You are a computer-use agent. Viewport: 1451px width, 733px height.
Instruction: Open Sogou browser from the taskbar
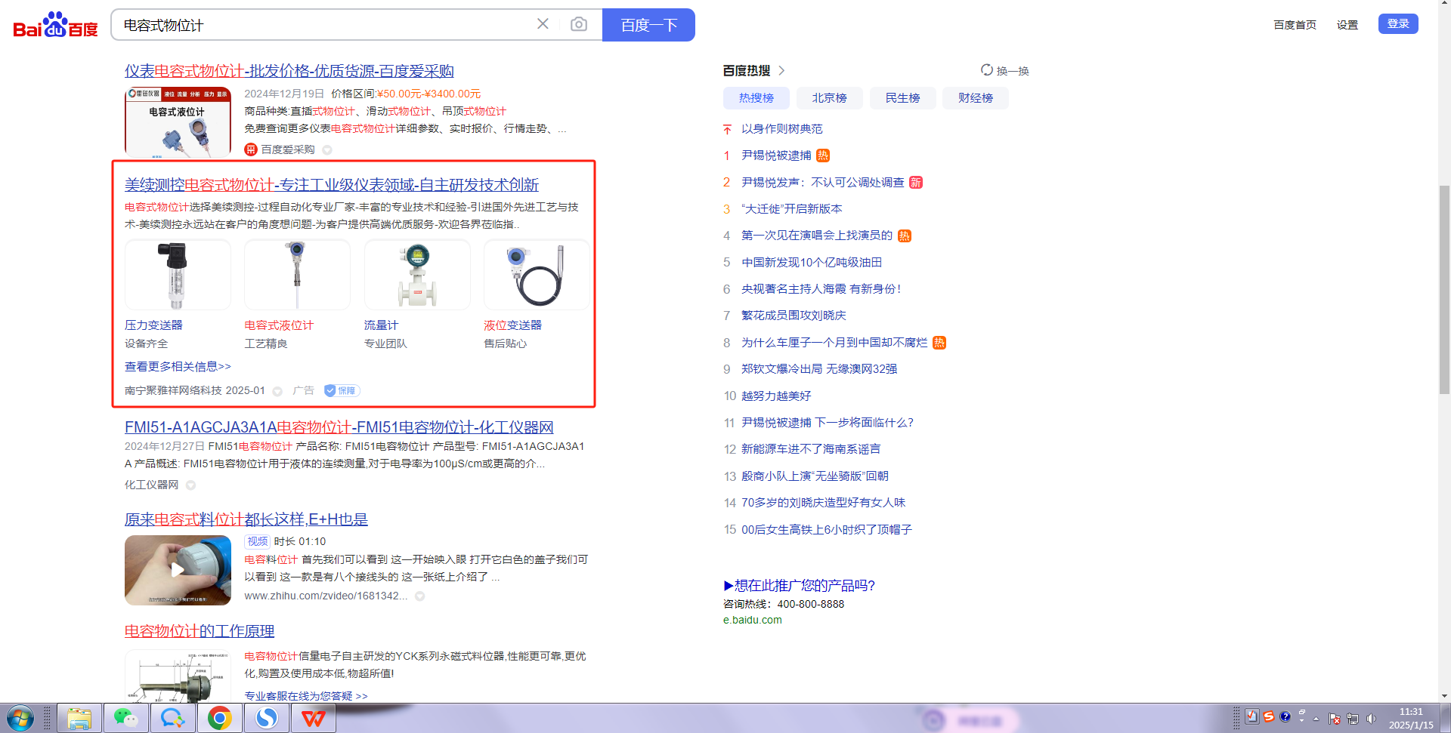266,718
